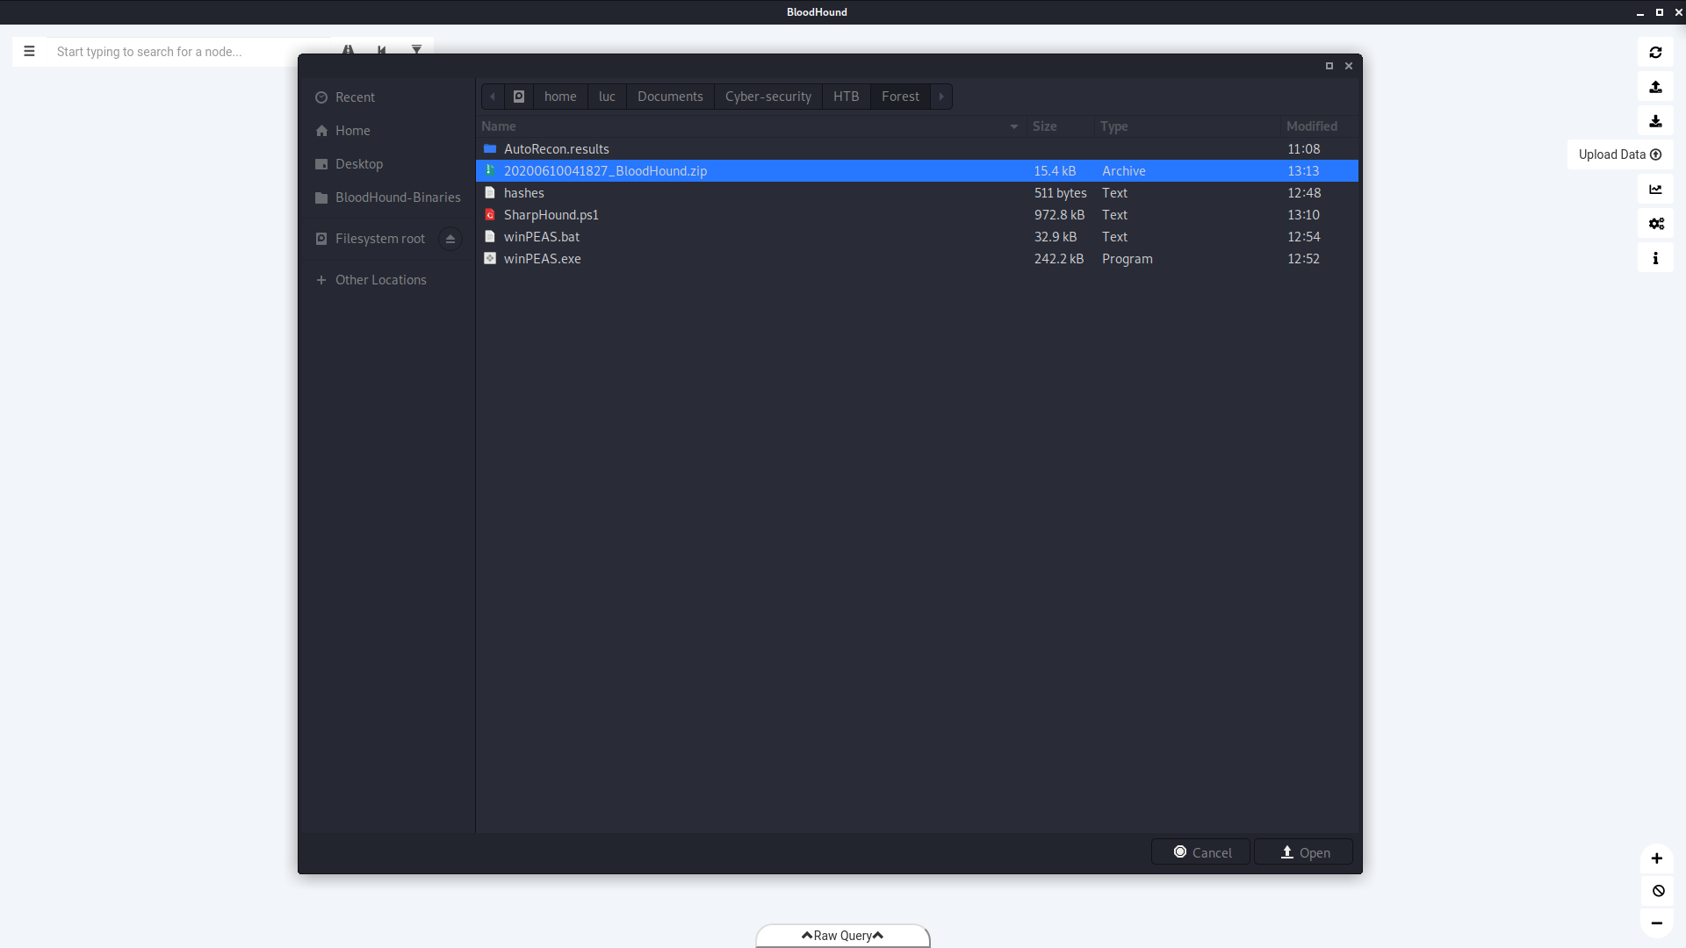Open Other Locations in sidebar
Viewport: 1686px width, 948px height.
tap(387, 280)
